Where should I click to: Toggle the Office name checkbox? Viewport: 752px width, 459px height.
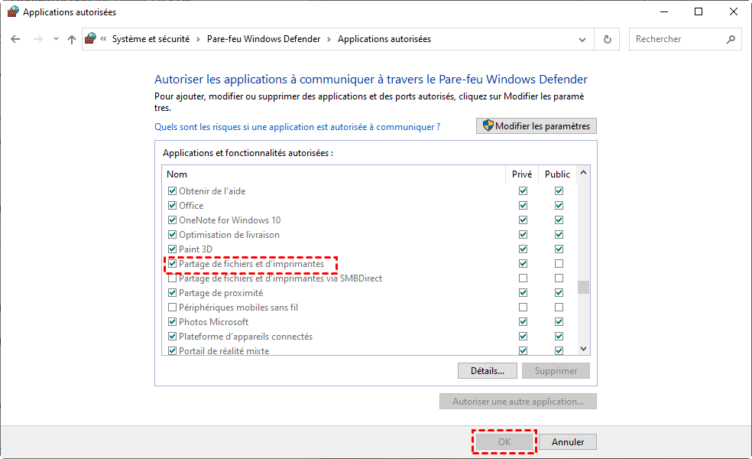[172, 206]
